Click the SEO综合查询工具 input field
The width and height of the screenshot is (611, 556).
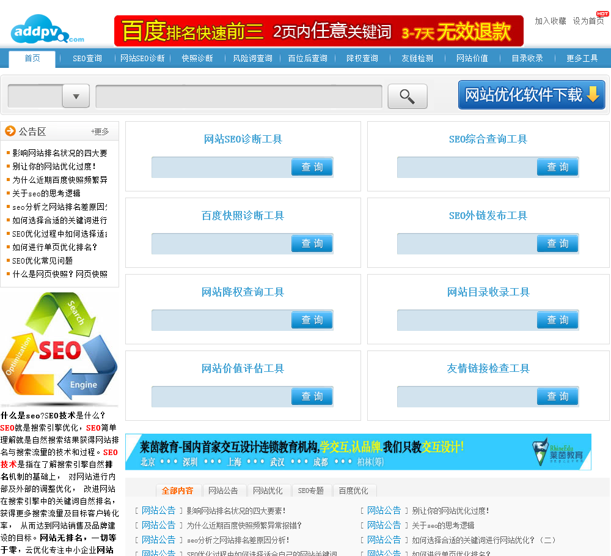coord(467,167)
